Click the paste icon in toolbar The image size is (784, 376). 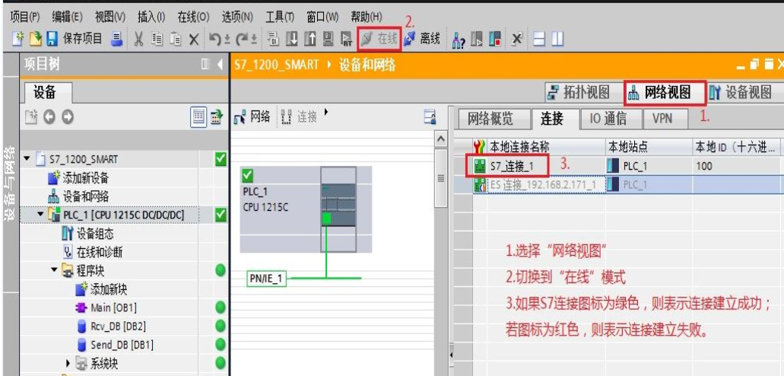(x=174, y=39)
